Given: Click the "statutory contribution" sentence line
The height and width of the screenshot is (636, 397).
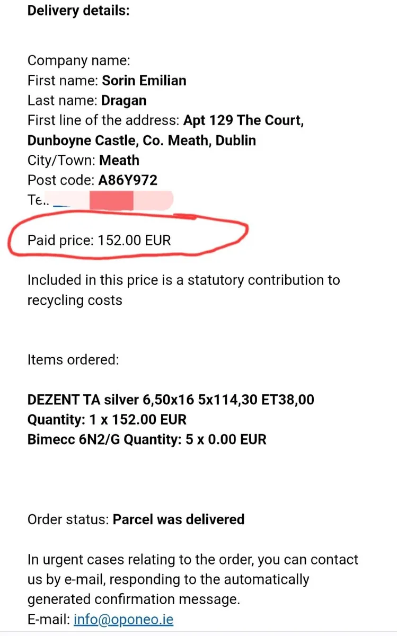Looking at the screenshot, I should pyautogui.click(x=183, y=280).
